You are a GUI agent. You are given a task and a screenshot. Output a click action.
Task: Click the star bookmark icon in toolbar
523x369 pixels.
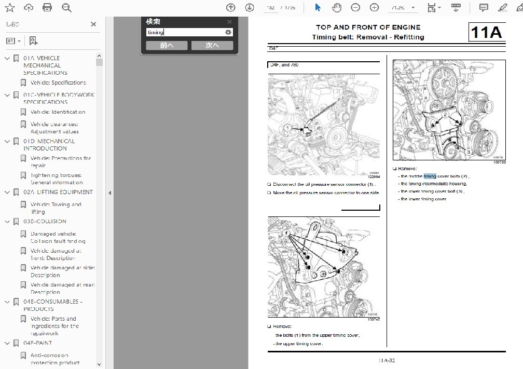point(10,7)
